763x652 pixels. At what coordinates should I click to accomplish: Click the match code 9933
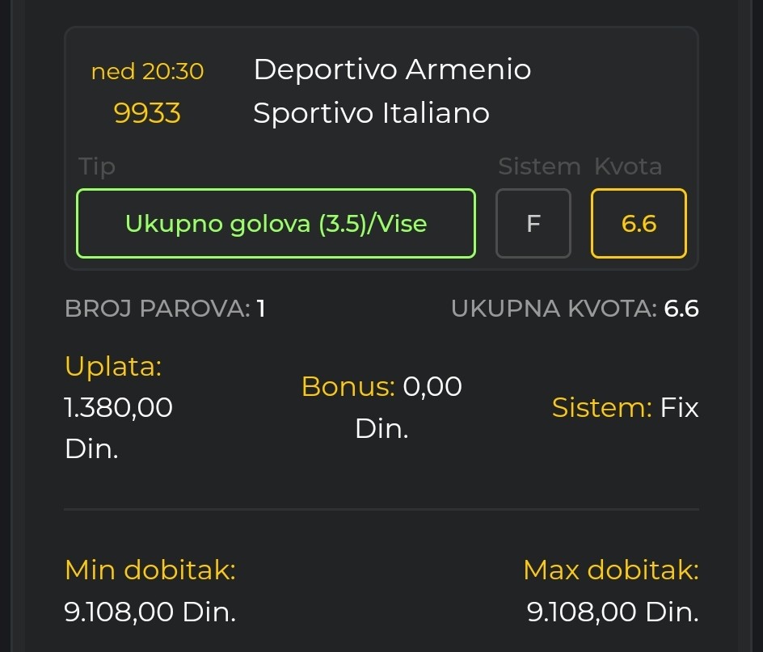tap(147, 113)
